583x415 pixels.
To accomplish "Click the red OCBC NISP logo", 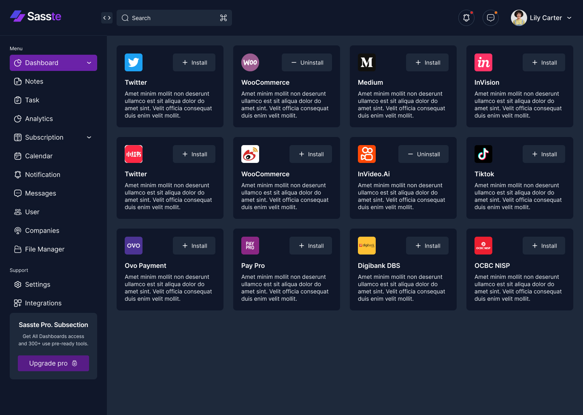I will (x=483, y=246).
